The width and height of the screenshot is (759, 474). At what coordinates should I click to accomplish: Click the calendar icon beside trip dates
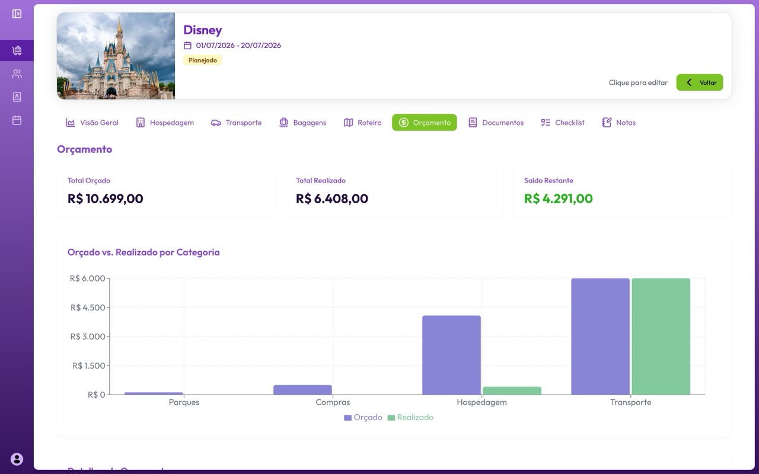187,46
